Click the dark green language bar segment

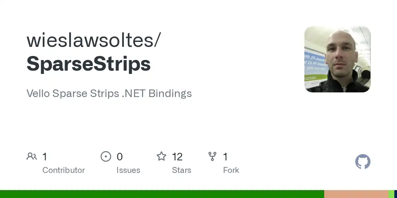tap(162, 194)
